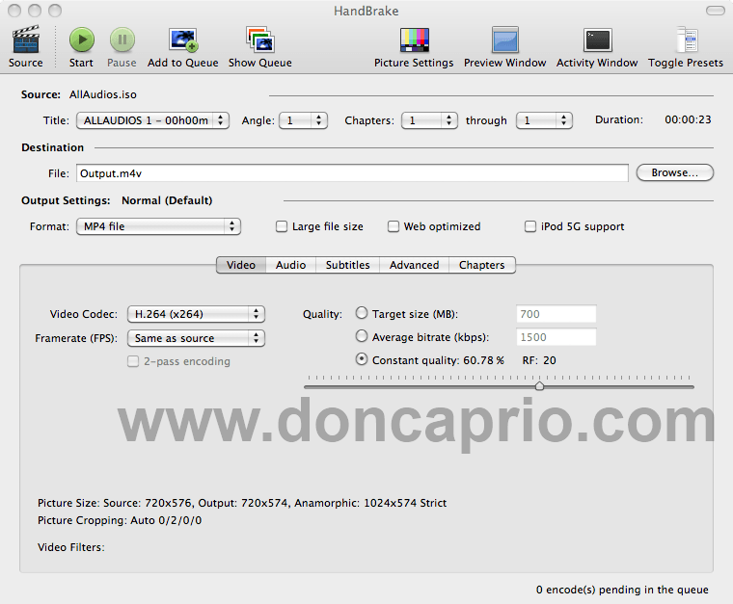
Task: Open the Video Codec dropdown H.264 (x264)
Action: [197, 315]
